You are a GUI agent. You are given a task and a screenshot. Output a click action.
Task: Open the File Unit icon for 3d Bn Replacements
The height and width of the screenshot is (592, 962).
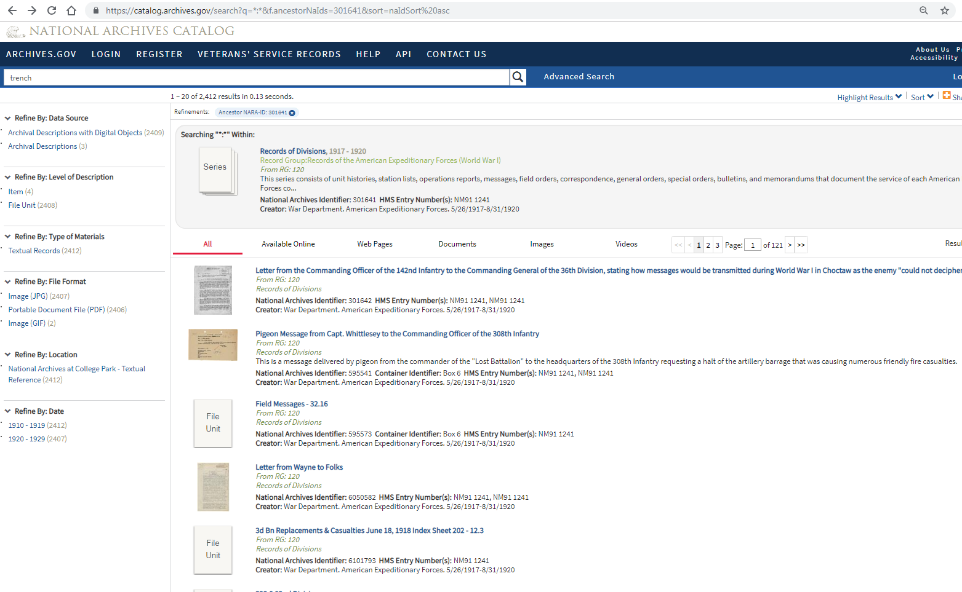point(213,550)
